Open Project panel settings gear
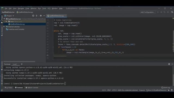 [x=41, y=16]
